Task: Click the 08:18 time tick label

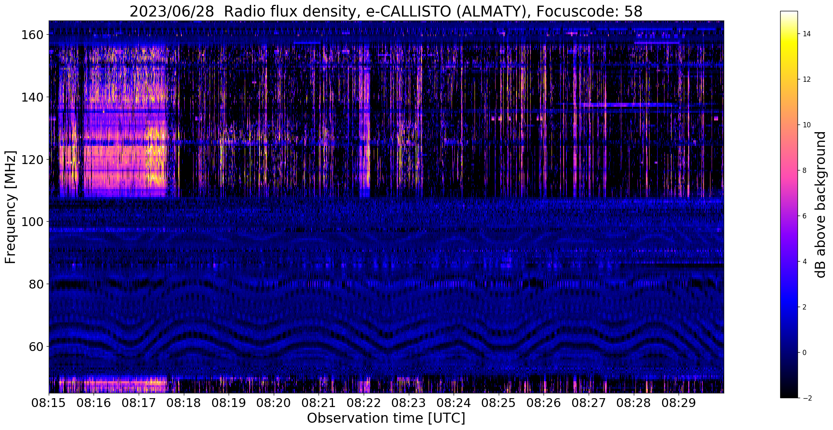Action: (184, 403)
